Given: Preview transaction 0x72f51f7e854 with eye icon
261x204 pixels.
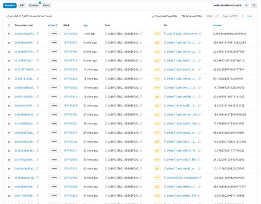Looking at the screenshot, I should (x=9, y=70).
